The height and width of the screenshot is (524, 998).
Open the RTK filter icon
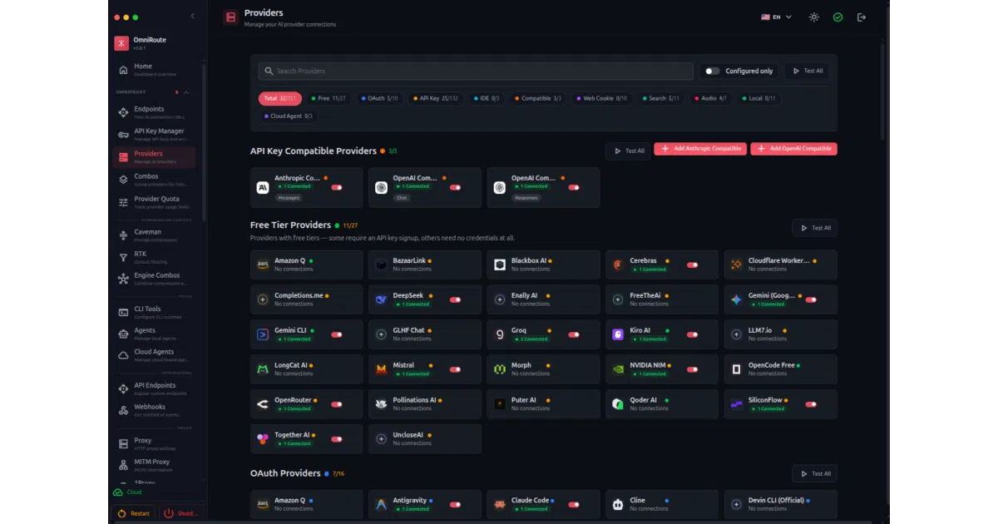click(123, 257)
